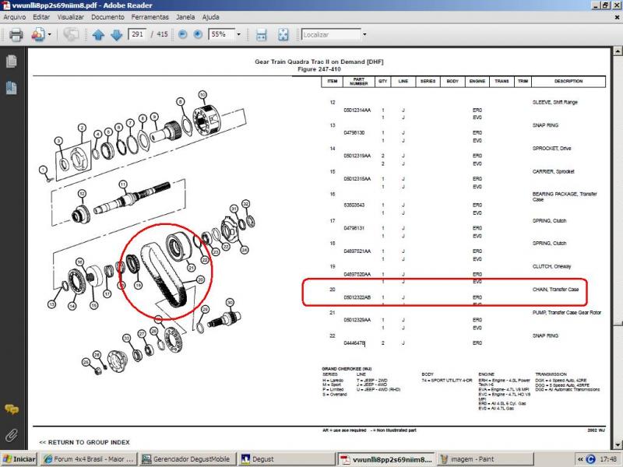Zoom in using the plus button
This screenshot has width=623, height=467.
[x=198, y=34]
